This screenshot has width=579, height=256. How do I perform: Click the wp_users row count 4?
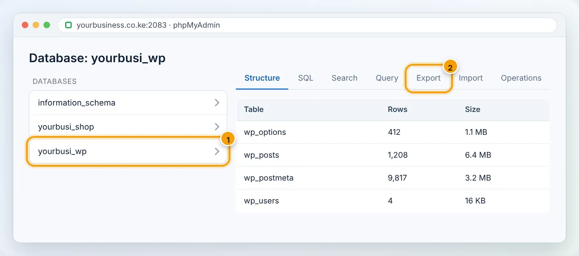point(390,201)
